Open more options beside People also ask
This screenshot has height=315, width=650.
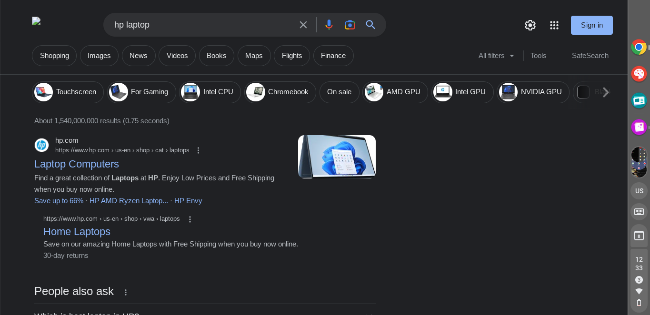point(126,292)
